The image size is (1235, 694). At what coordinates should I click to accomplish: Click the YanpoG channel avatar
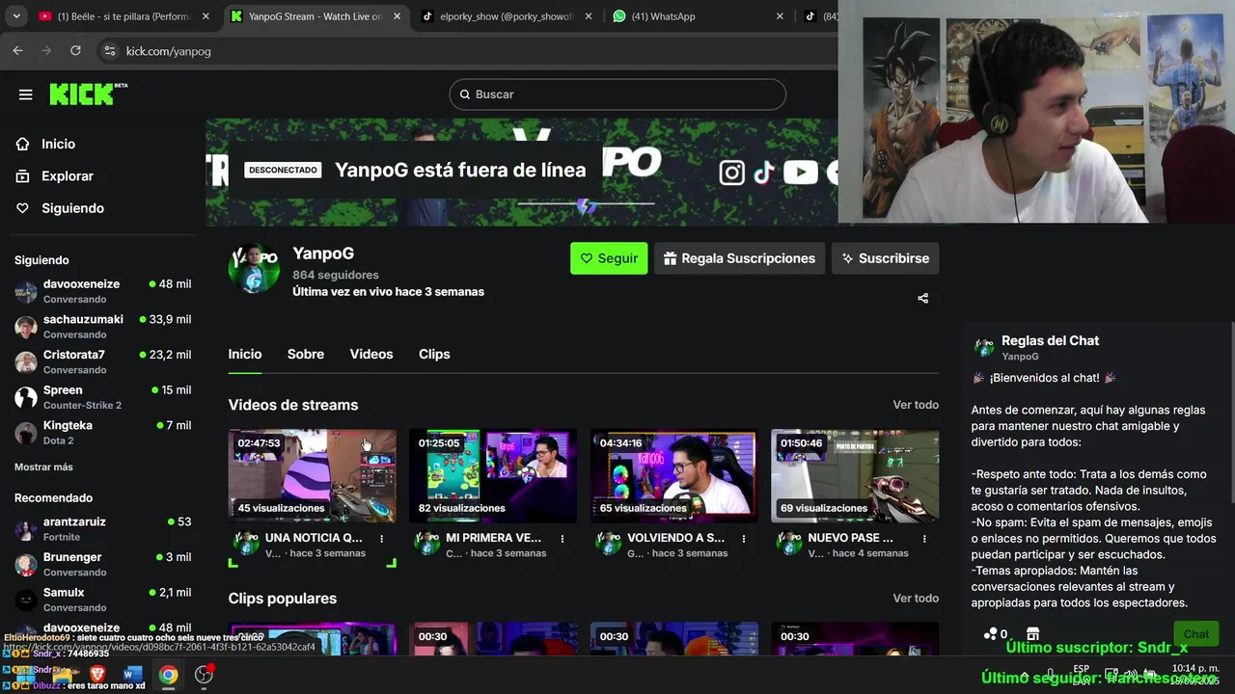[x=254, y=268]
